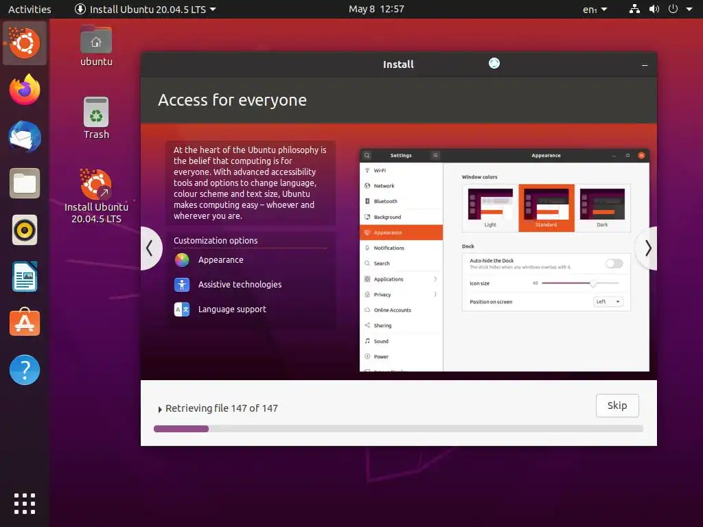
Task: Open Thunderbird Mail from the dock
Action: coord(25,137)
